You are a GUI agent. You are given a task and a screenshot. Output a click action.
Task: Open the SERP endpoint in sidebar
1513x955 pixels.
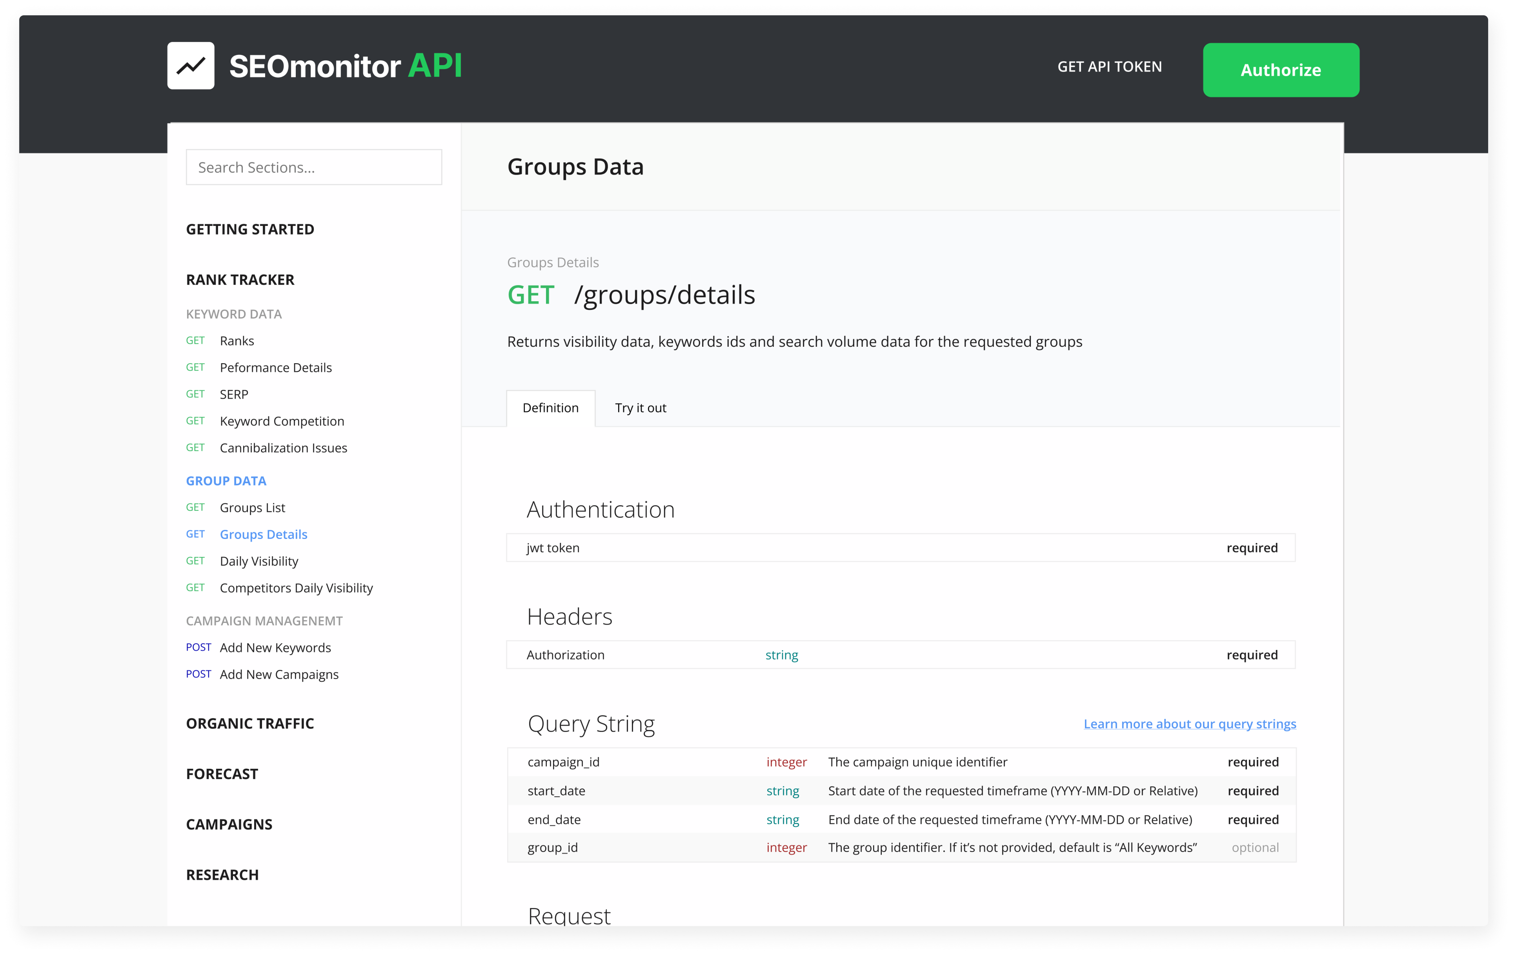click(234, 395)
